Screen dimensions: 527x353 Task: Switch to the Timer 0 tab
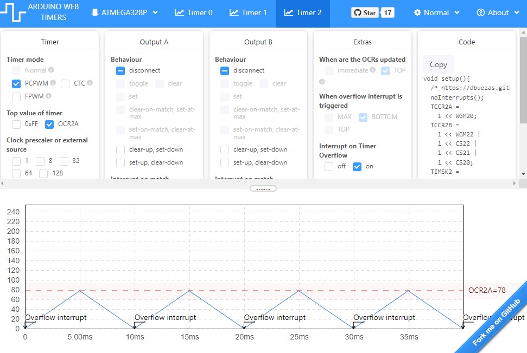coord(194,13)
